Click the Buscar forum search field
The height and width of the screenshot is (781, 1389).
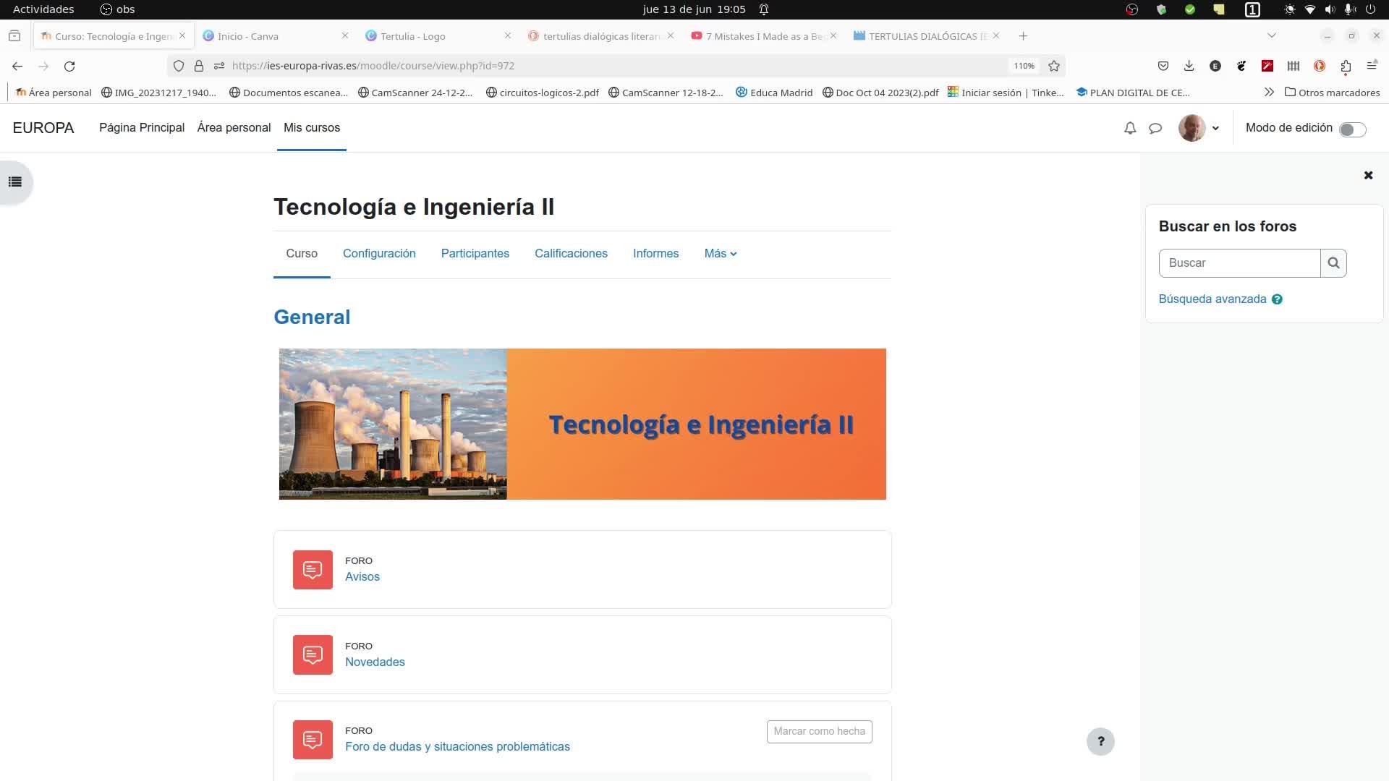1239,263
